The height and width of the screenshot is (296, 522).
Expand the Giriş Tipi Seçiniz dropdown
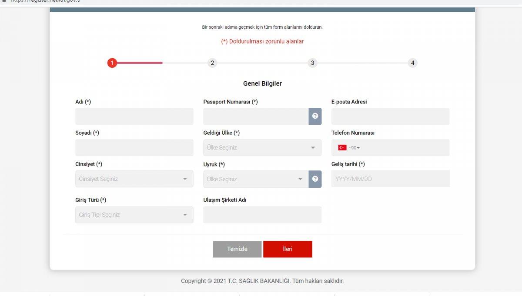click(x=134, y=214)
